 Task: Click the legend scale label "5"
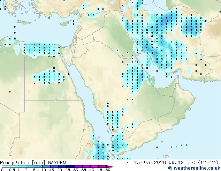click(34, 170)
